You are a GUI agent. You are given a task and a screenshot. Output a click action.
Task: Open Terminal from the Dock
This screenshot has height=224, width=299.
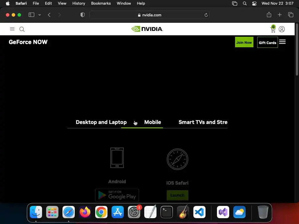[167, 212]
